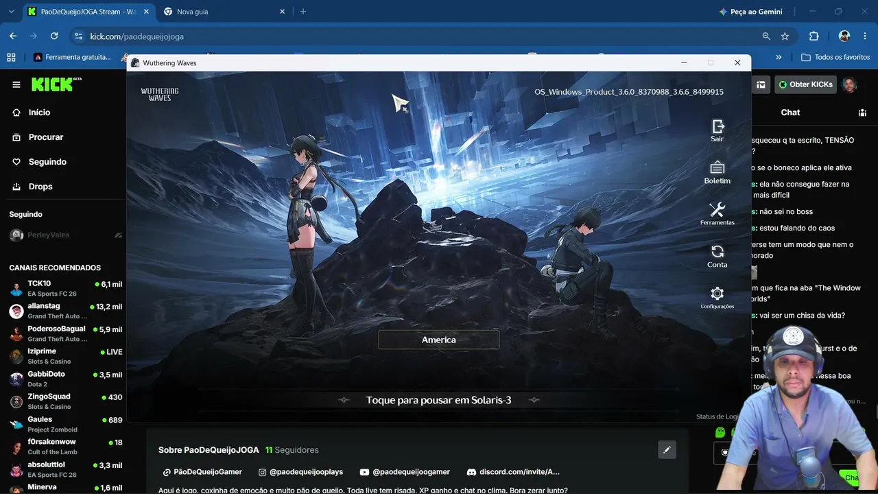878x494 pixels.
Task: Open recommended channel Iziprime
Action: point(65,356)
